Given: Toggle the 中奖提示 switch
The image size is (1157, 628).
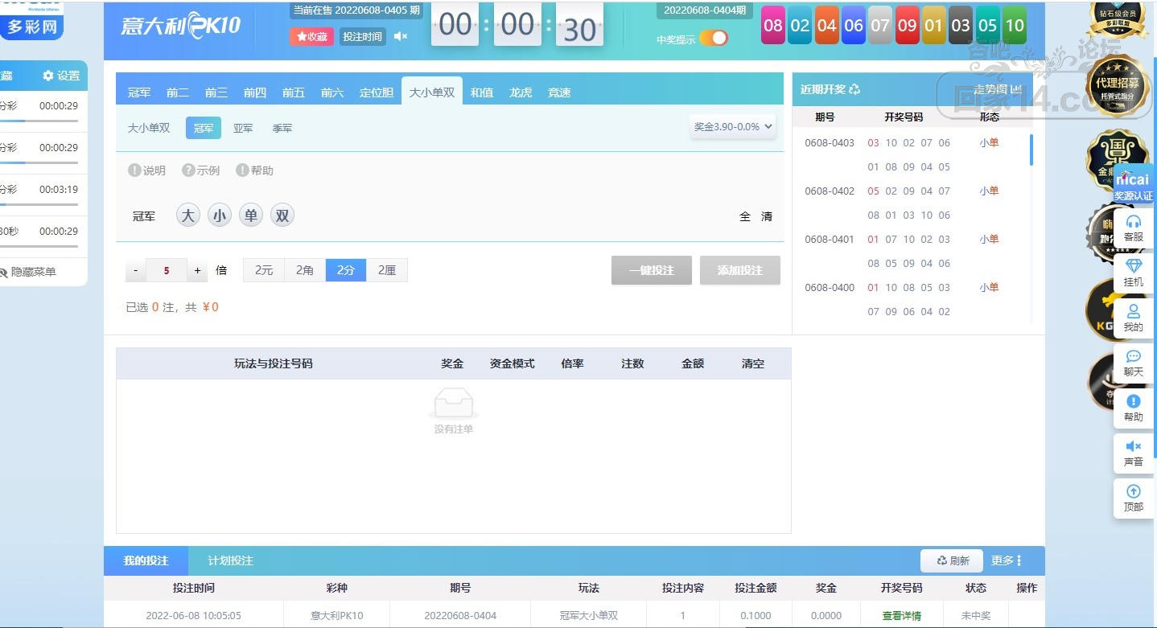Looking at the screenshot, I should pos(713,39).
